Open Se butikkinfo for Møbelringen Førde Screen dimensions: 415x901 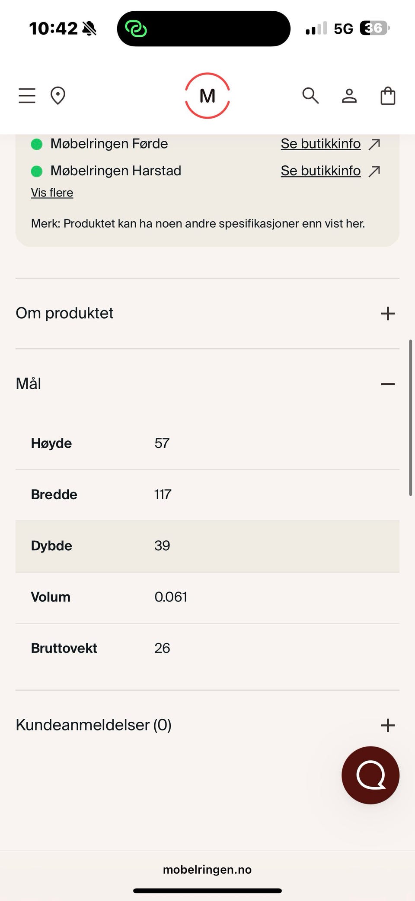point(320,144)
